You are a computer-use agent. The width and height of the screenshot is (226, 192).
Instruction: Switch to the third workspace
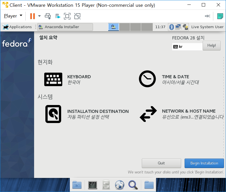click(x=136, y=27)
